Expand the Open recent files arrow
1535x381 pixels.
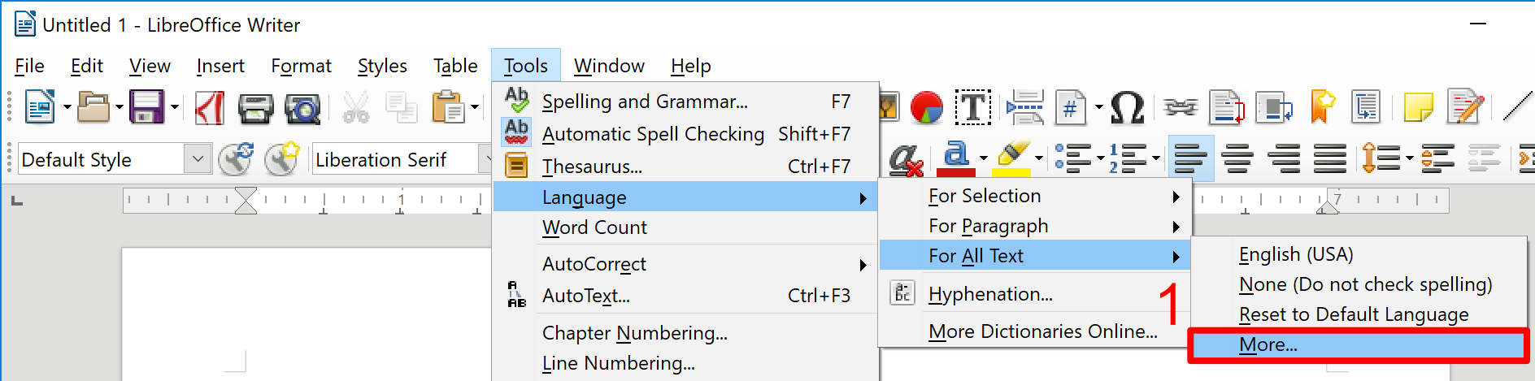(x=120, y=106)
